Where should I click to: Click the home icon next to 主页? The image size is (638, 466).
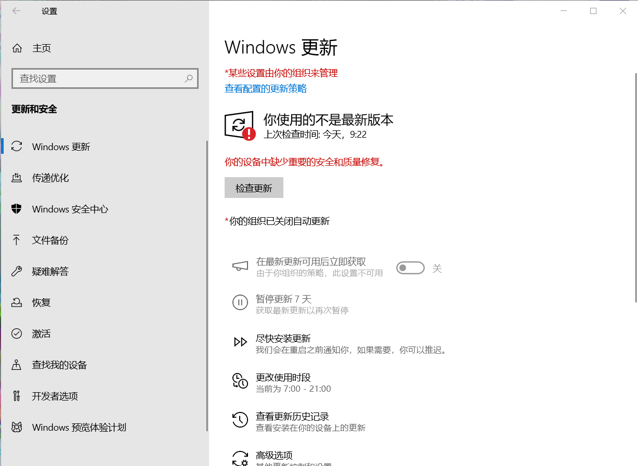(17, 48)
